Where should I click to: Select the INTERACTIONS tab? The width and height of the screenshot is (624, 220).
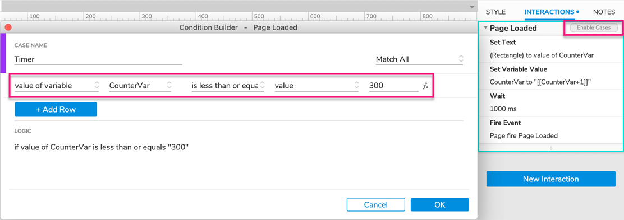[x=549, y=12]
